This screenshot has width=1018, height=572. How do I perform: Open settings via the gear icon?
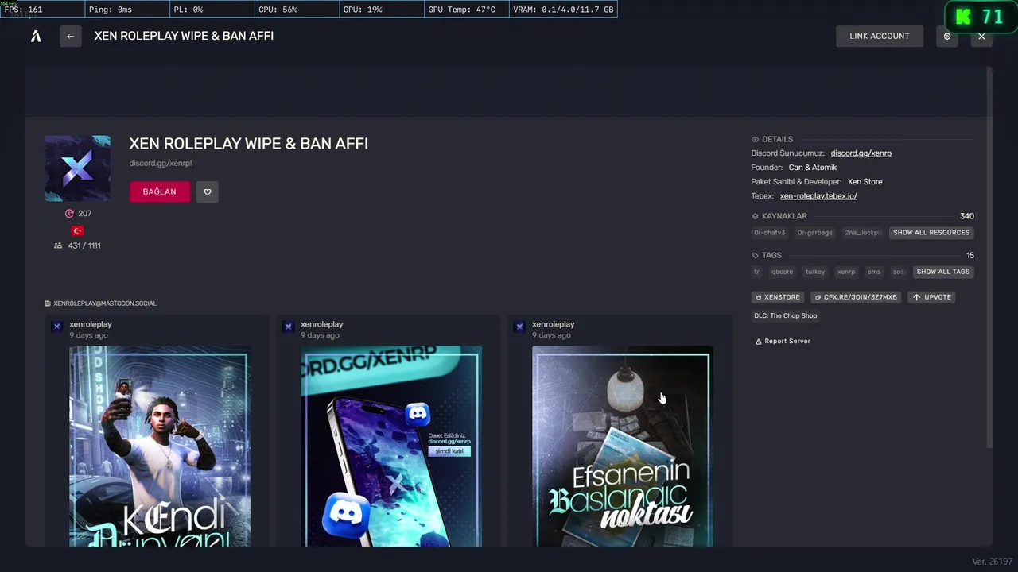(947, 36)
